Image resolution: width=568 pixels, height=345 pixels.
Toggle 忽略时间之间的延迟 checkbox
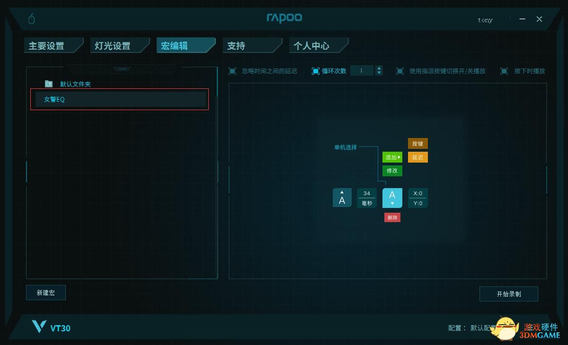pyautogui.click(x=232, y=71)
